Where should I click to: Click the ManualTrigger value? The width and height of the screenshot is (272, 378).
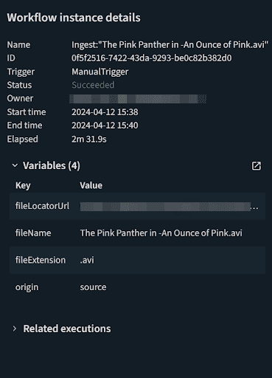100,72
